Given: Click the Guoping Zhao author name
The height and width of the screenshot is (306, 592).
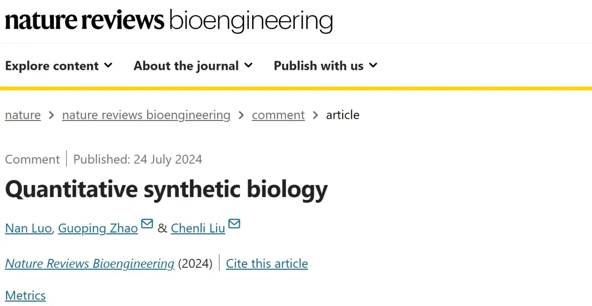Looking at the screenshot, I should click(x=98, y=228).
